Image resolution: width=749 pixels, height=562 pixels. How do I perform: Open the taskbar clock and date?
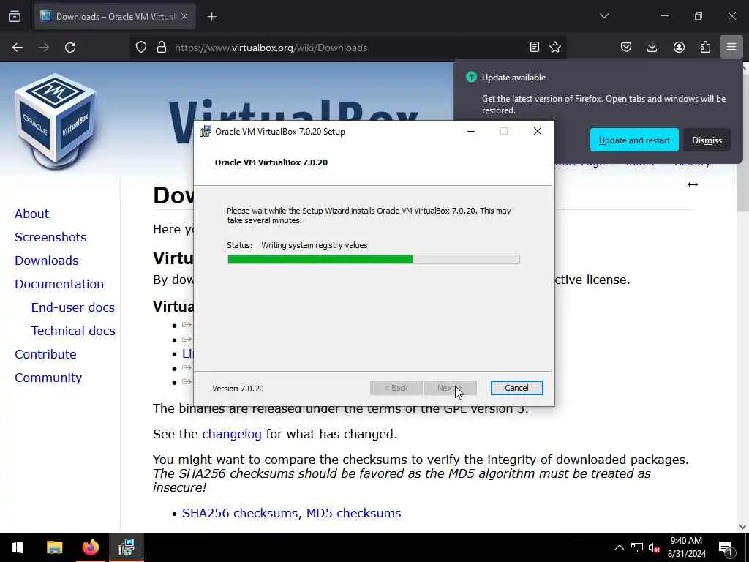(686, 547)
